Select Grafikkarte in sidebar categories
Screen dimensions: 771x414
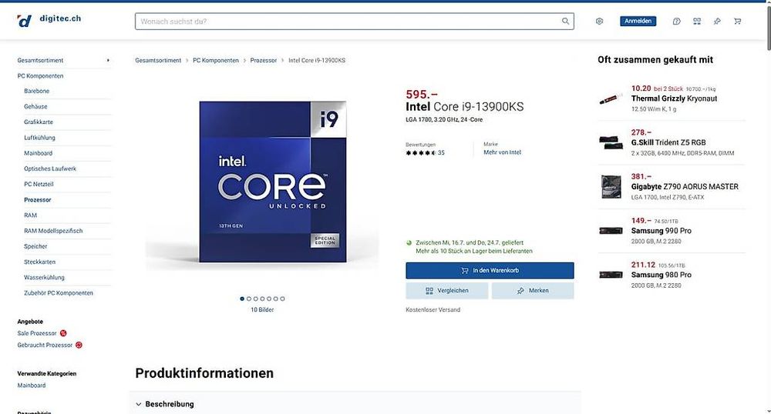click(x=39, y=122)
